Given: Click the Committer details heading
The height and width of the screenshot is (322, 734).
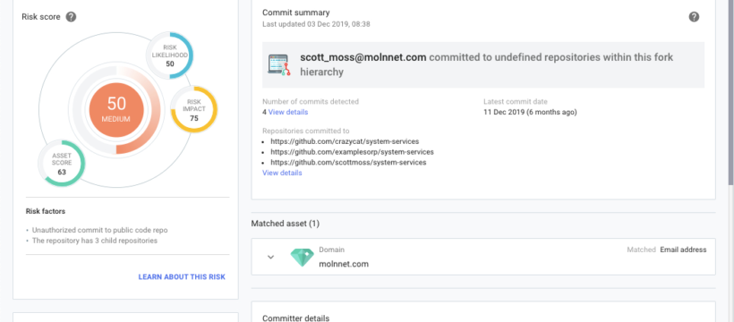Looking at the screenshot, I should pos(296,318).
